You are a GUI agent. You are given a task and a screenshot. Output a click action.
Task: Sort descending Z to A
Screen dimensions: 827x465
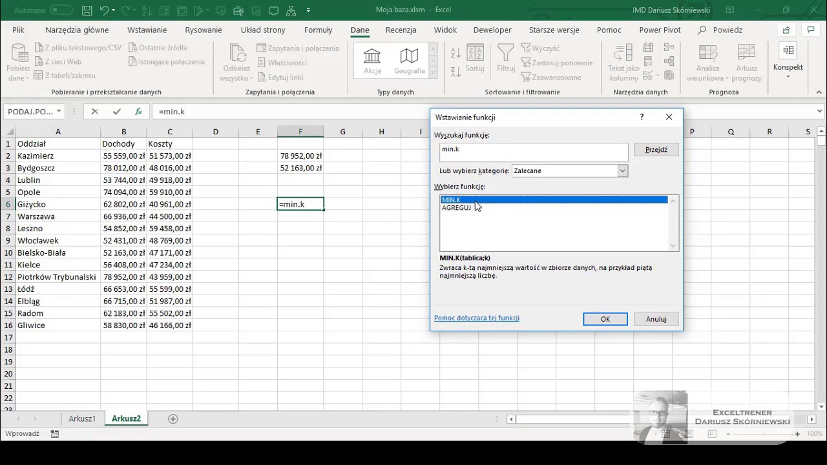click(x=455, y=70)
